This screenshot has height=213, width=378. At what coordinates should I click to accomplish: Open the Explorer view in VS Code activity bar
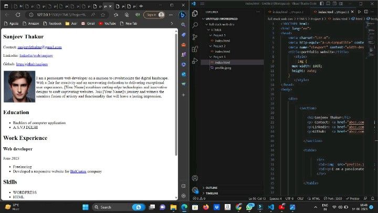pos(195,13)
